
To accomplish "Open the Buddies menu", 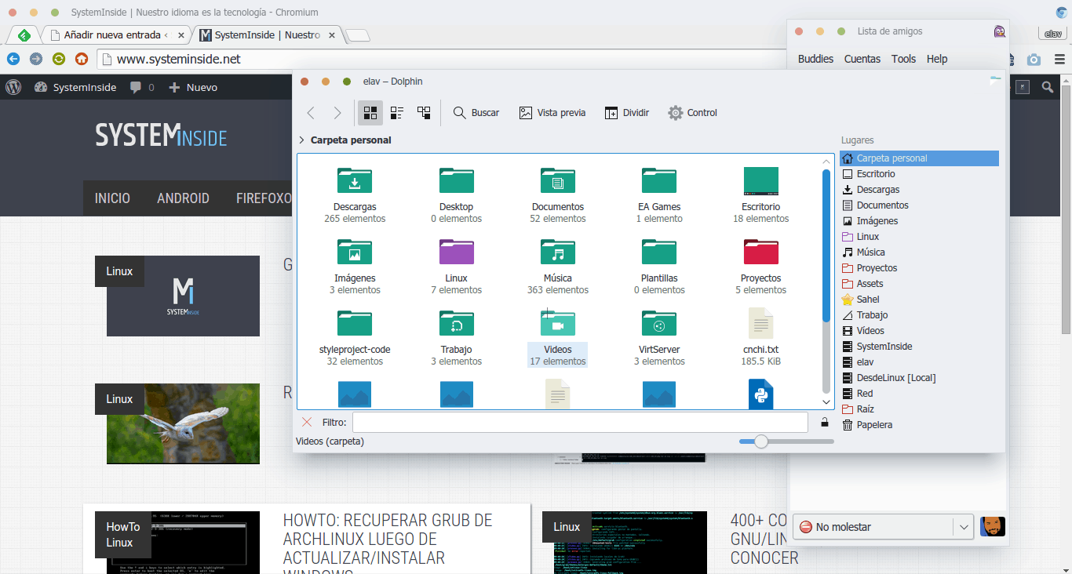I will click(815, 59).
